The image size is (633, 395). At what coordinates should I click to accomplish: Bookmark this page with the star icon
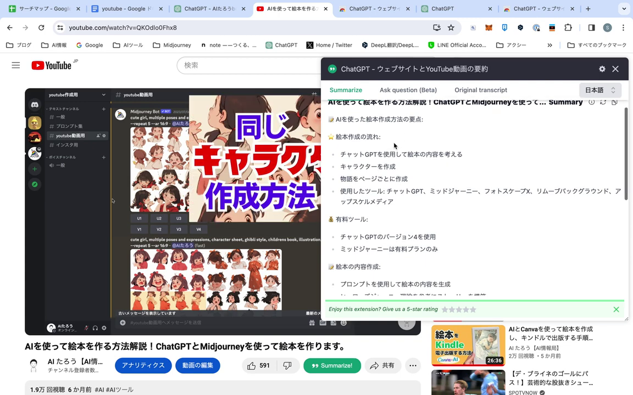pyautogui.click(x=451, y=28)
